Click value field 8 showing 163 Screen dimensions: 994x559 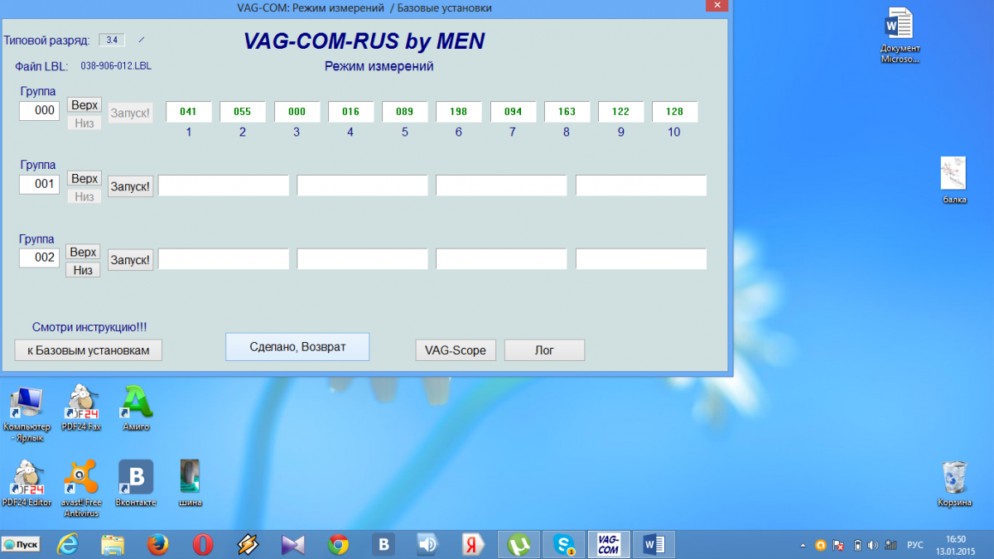(567, 112)
